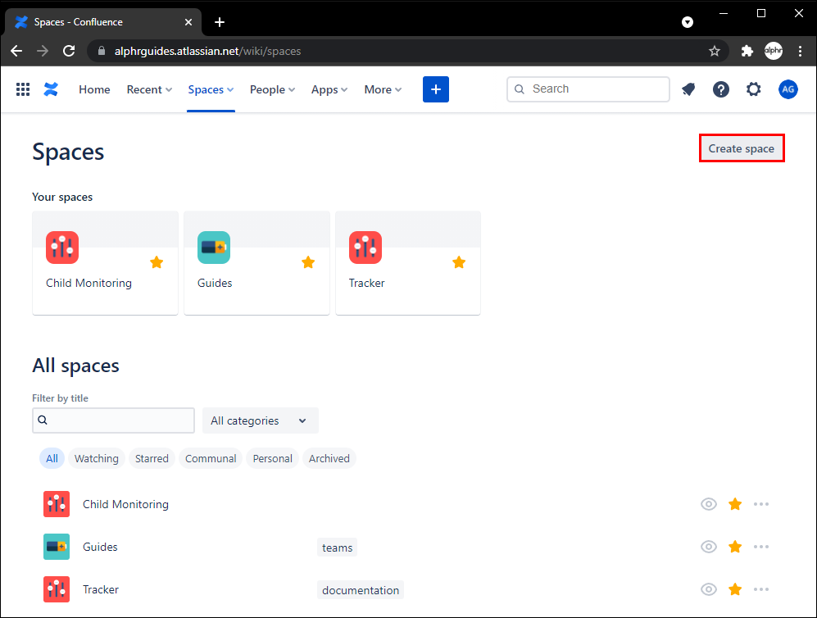Open the Tracker card title under Your spaces
The image size is (817, 618).
[367, 283]
